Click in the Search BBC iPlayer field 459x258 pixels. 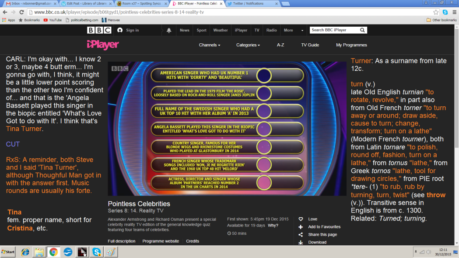(x=334, y=30)
